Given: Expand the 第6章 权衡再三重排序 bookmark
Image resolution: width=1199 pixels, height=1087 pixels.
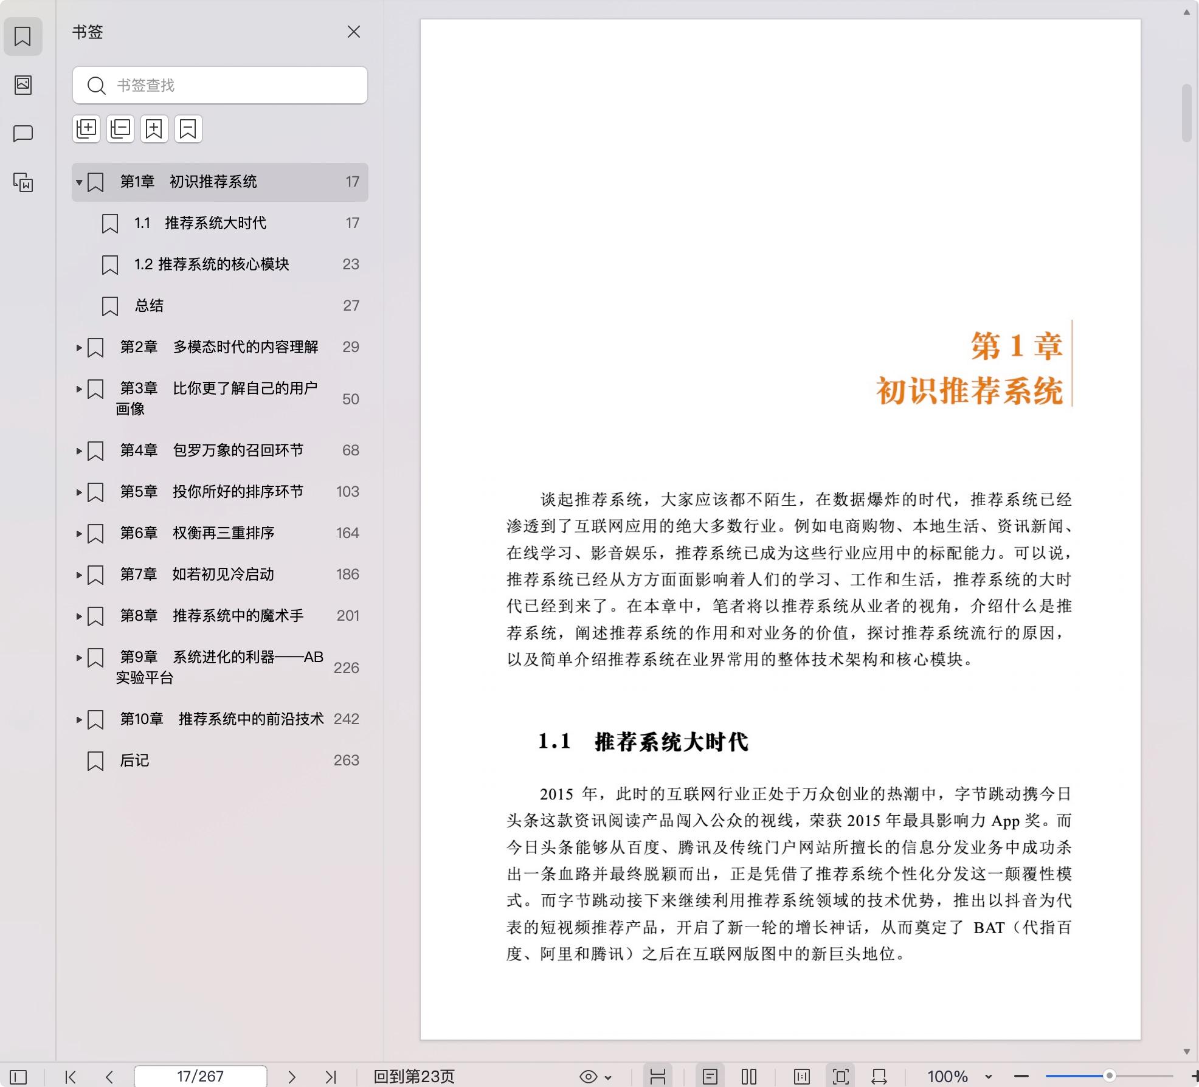Looking at the screenshot, I should point(79,533).
